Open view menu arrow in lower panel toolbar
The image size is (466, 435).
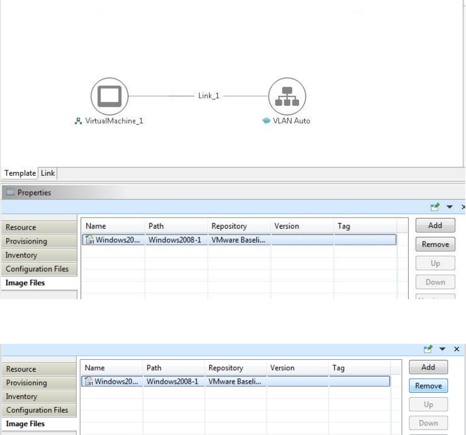(444, 349)
